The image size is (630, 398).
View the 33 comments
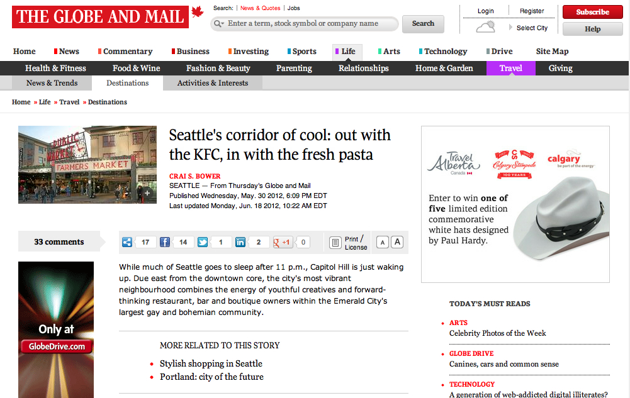(x=59, y=241)
